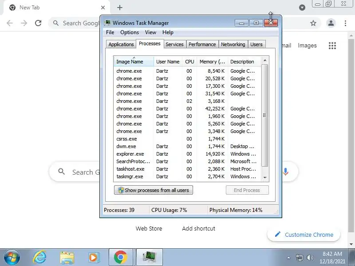Select dwm.exe process row
355x266 pixels.
(187, 146)
